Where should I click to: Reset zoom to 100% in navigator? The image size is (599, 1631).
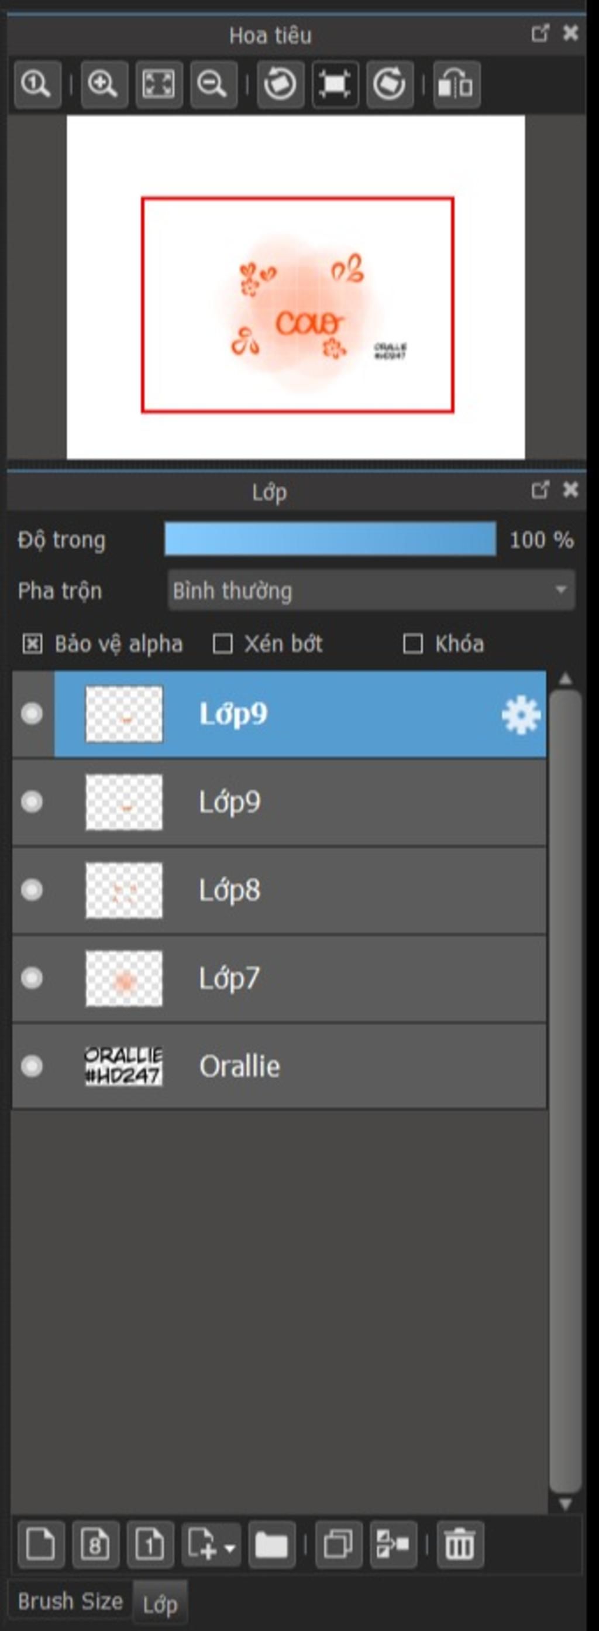tap(37, 84)
